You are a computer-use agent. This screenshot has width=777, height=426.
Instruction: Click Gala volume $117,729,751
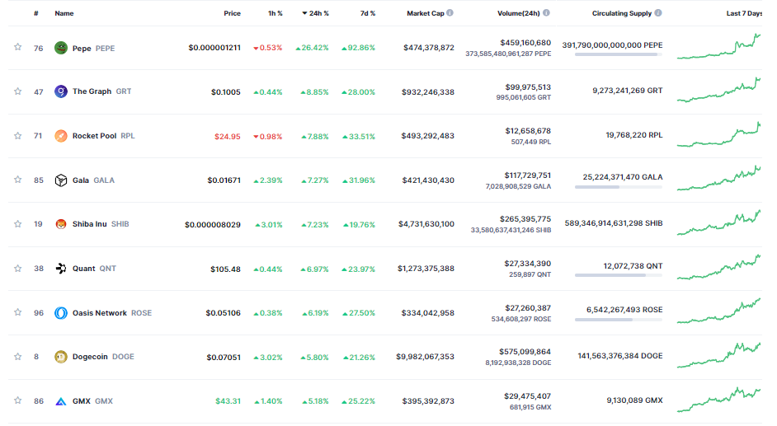click(x=528, y=176)
